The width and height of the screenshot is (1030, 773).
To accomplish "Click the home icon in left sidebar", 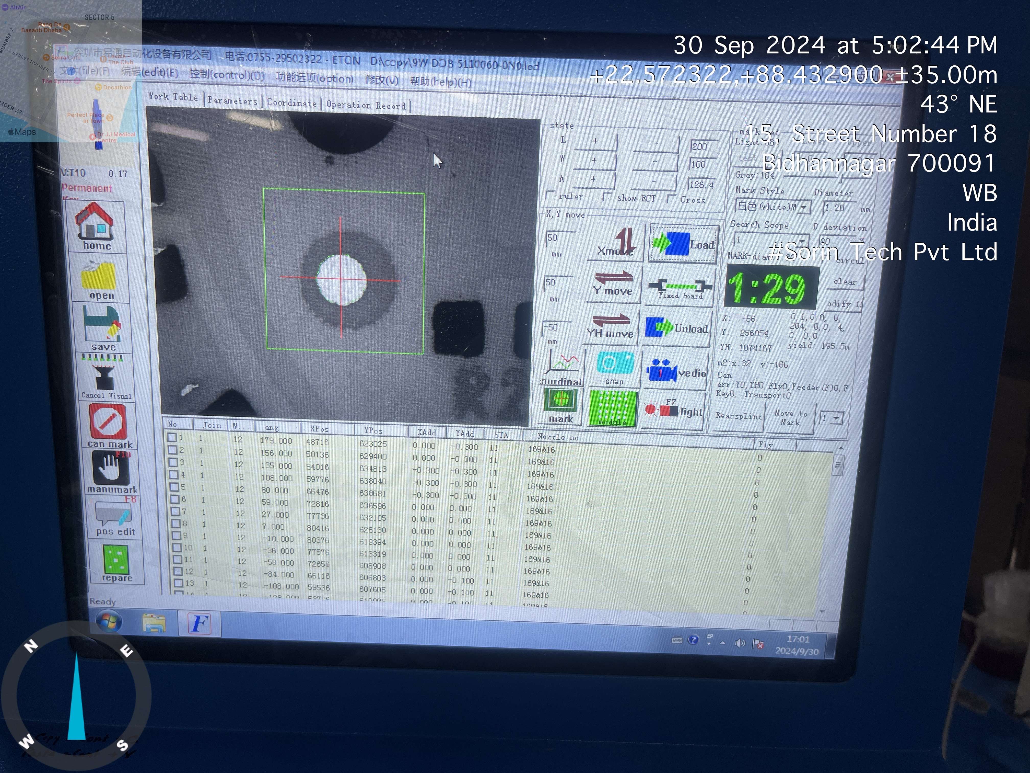I will (x=95, y=227).
